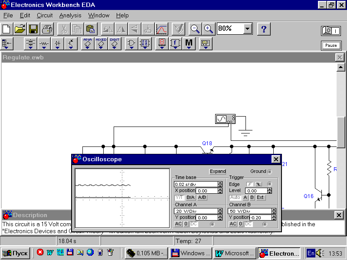347x260 pixels.
Task: Select B/A display mode
Action: (x=190, y=198)
